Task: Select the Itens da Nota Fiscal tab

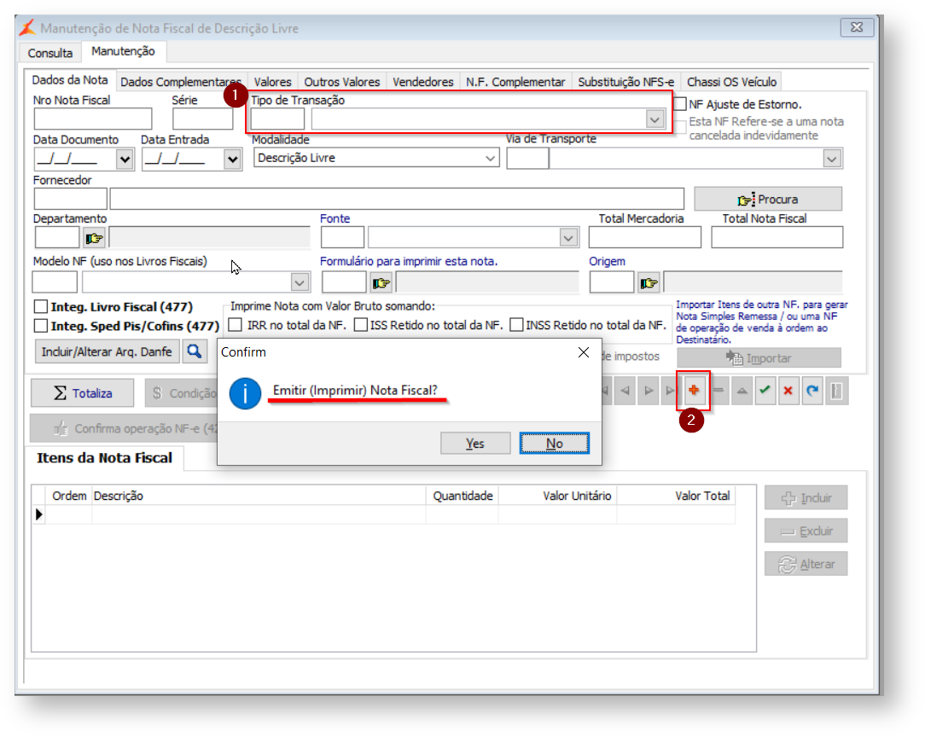Action: pyautogui.click(x=104, y=458)
